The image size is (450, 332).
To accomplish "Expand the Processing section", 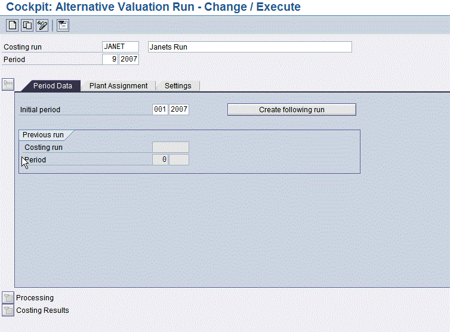I will (x=8, y=298).
